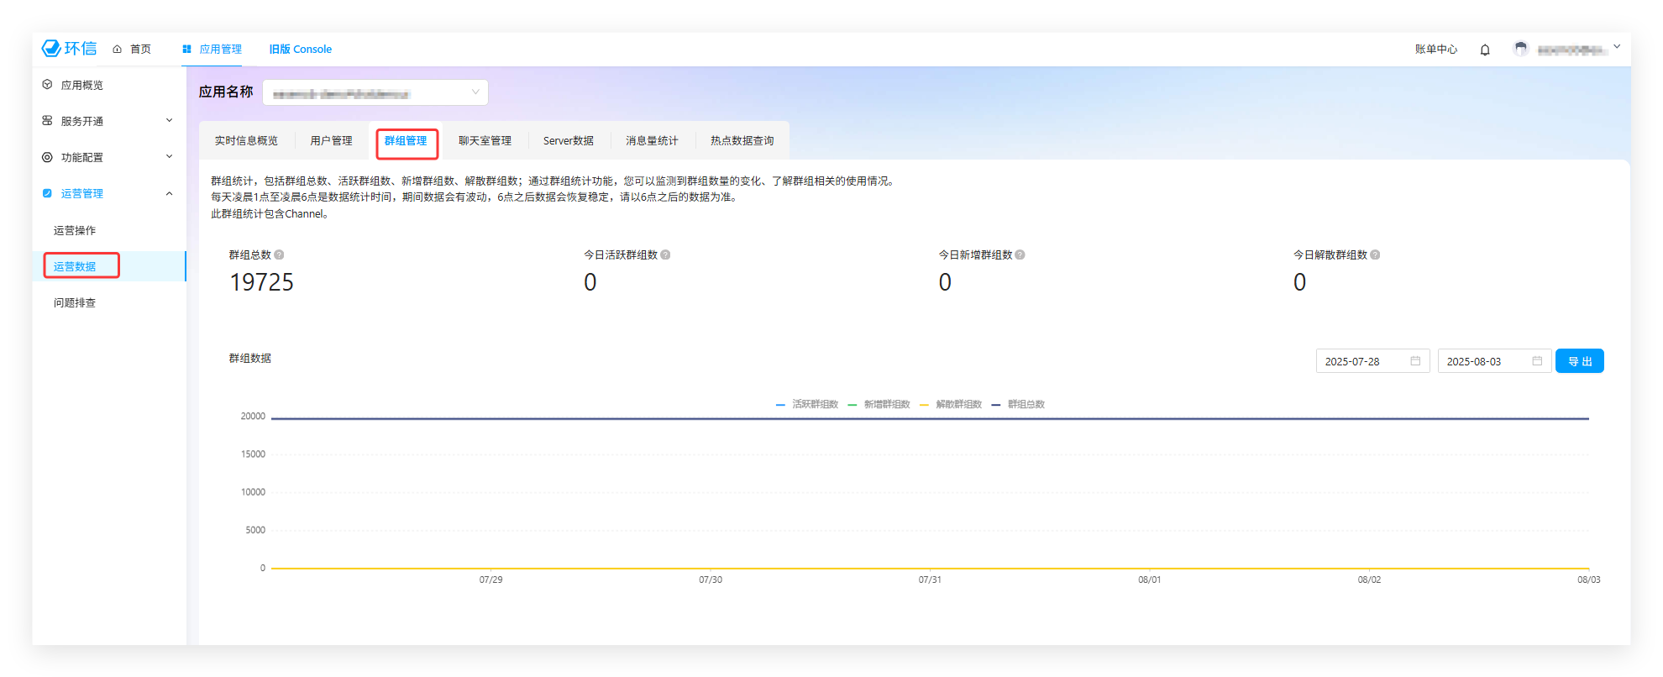
Task: Switch to the 聊天室管理 tab
Action: 485,141
